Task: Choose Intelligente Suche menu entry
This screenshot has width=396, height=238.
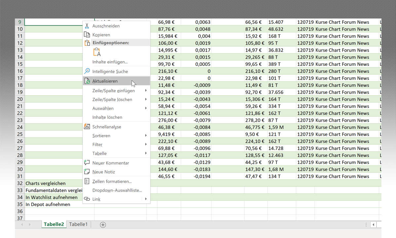Action: (116, 71)
